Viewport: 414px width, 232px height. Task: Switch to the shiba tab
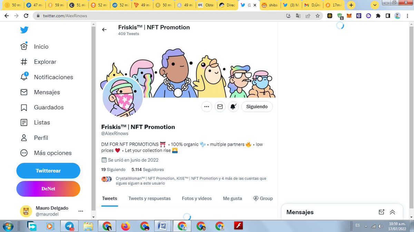(269, 5)
